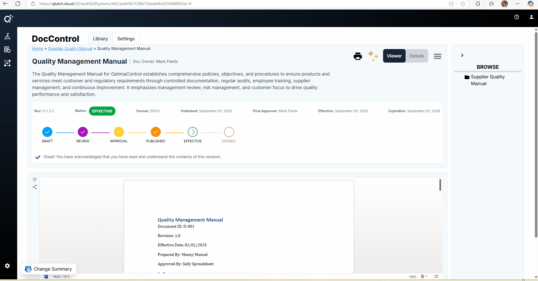The width and height of the screenshot is (538, 281).
Task: Open the Library tab
Action: coord(100,39)
